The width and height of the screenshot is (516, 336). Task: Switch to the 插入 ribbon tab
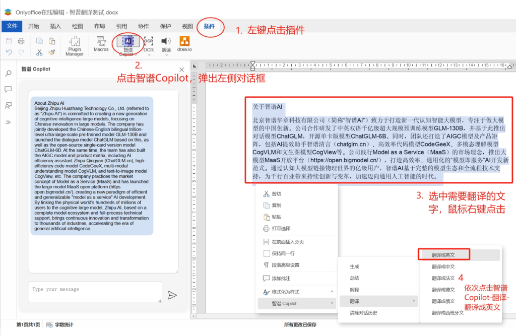point(55,26)
